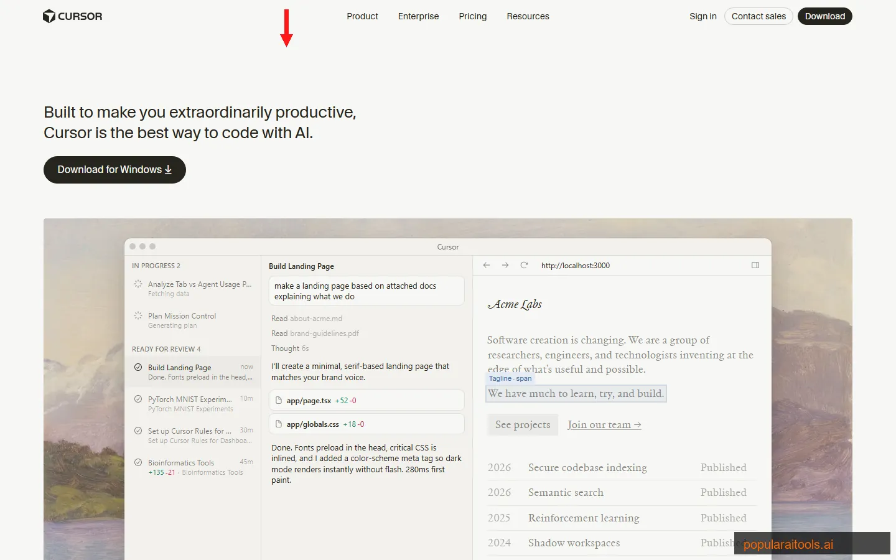Collapse the IN PROGRESS 2 section

pyautogui.click(x=156, y=266)
